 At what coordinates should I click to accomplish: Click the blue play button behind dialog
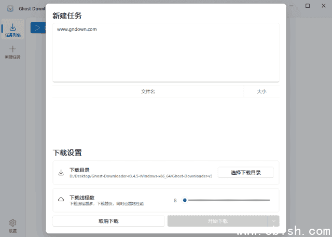coord(38,27)
